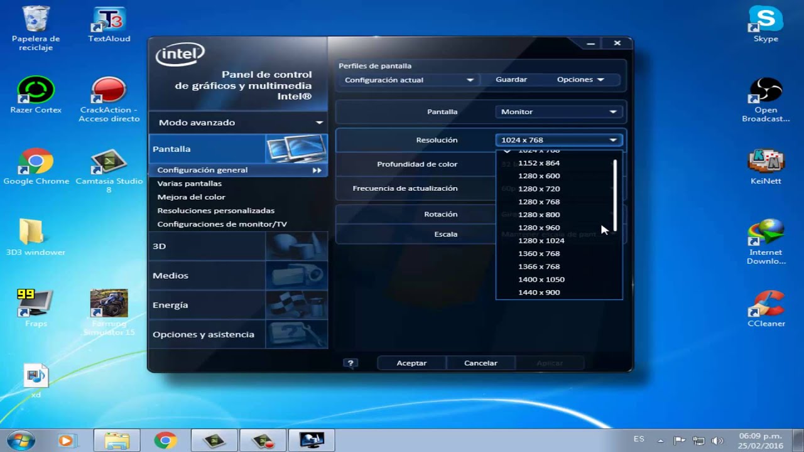Select the Pantalla category

click(207, 149)
